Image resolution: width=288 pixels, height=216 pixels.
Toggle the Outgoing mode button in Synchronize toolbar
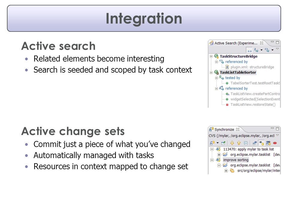(x=261, y=143)
